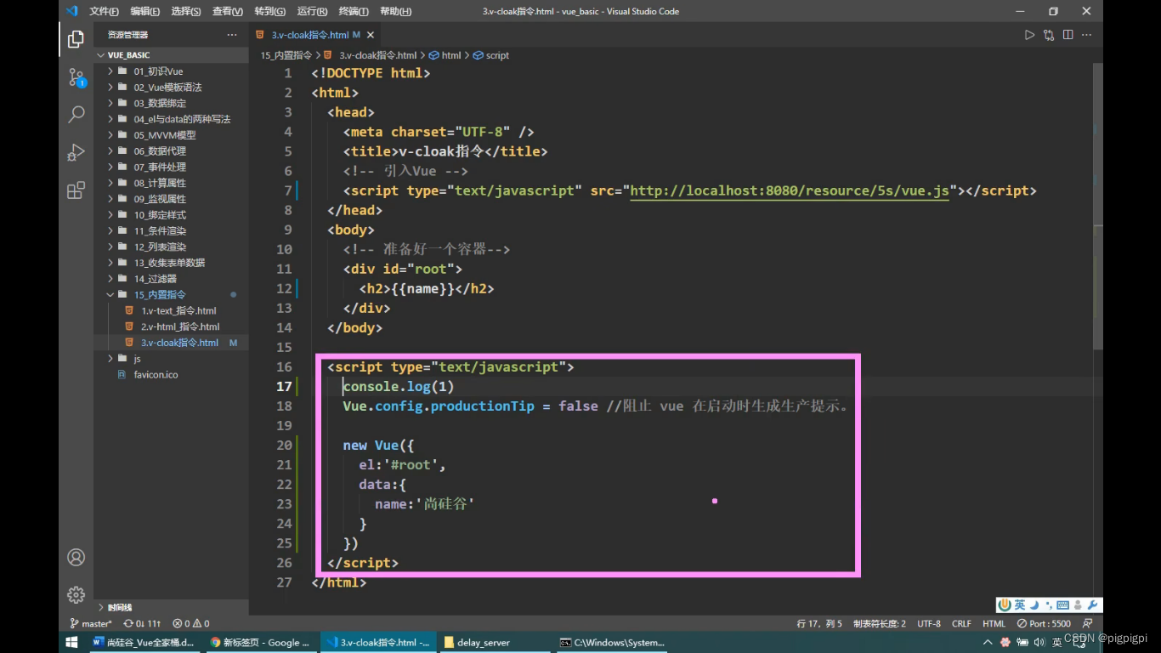Open the Accounts menu icon
The height and width of the screenshot is (653, 1161).
pyautogui.click(x=76, y=557)
